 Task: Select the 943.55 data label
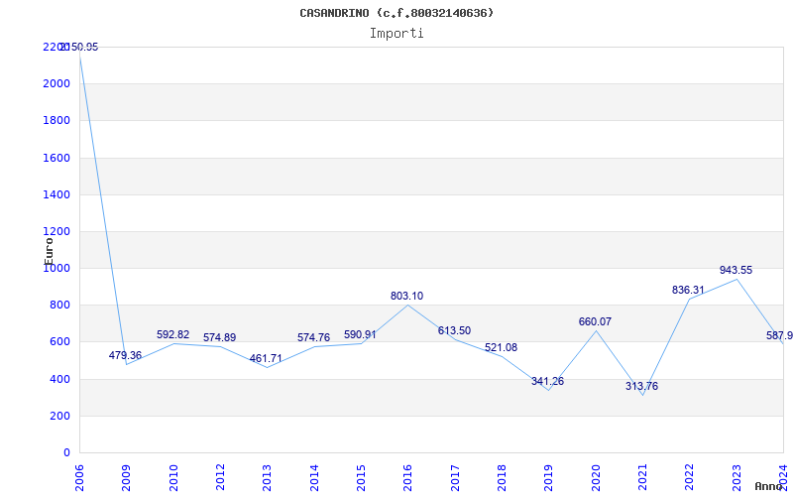click(736, 270)
